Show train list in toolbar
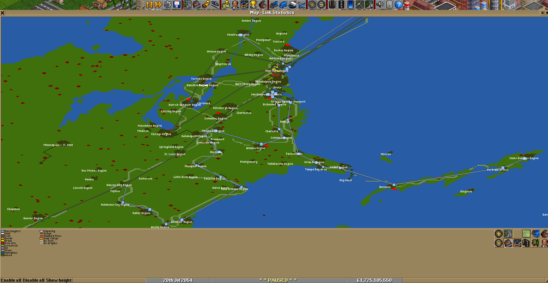548x283 pixels. point(274,4)
